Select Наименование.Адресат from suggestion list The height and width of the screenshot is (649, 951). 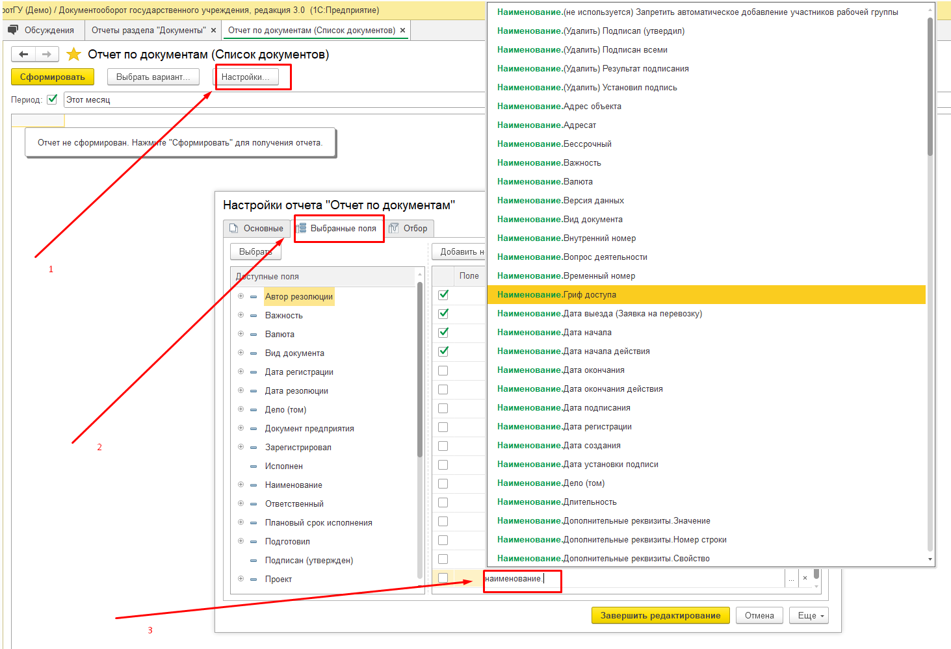click(706, 125)
